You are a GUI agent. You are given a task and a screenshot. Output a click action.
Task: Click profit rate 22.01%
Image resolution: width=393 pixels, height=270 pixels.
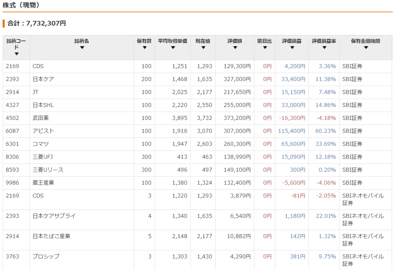click(x=326, y=216)
